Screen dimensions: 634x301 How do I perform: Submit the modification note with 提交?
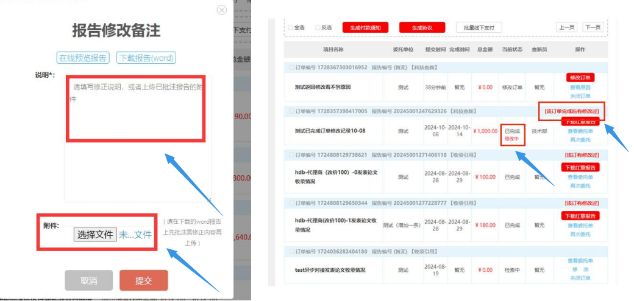(x=143, y=280)
